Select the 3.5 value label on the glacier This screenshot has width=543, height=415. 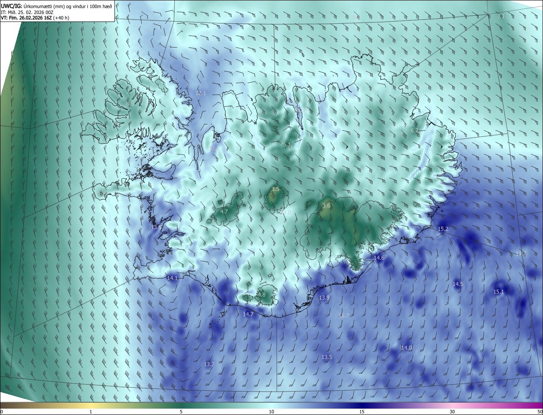[275, 189]
